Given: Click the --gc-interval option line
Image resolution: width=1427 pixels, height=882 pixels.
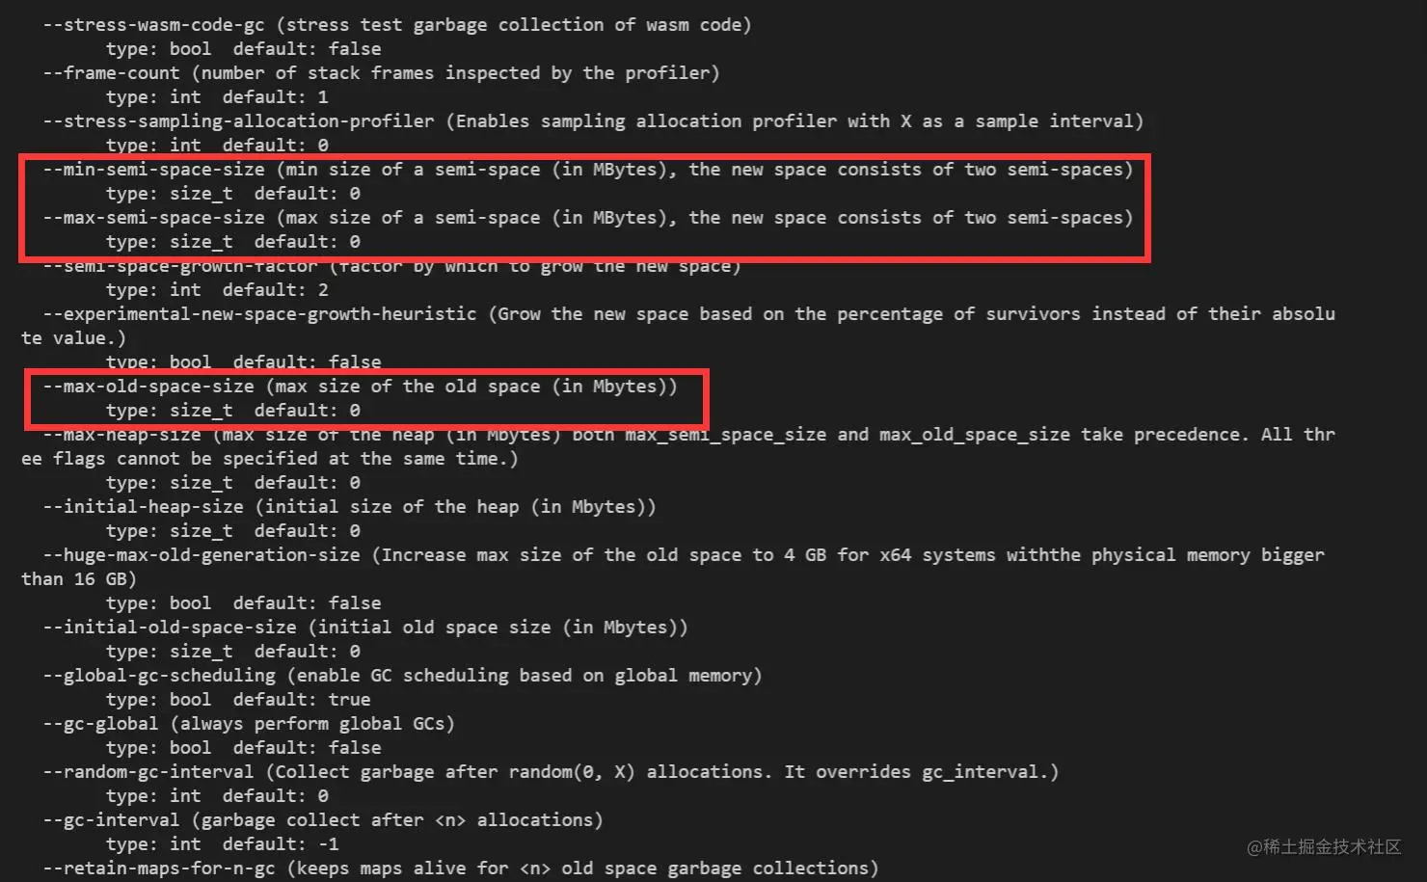Looking at the screenshot, I should pos(323,820).
